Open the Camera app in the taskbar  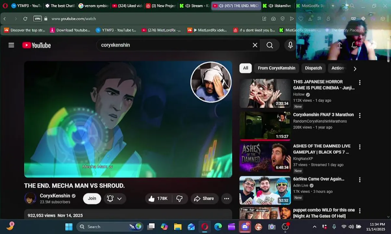[272, 227]
